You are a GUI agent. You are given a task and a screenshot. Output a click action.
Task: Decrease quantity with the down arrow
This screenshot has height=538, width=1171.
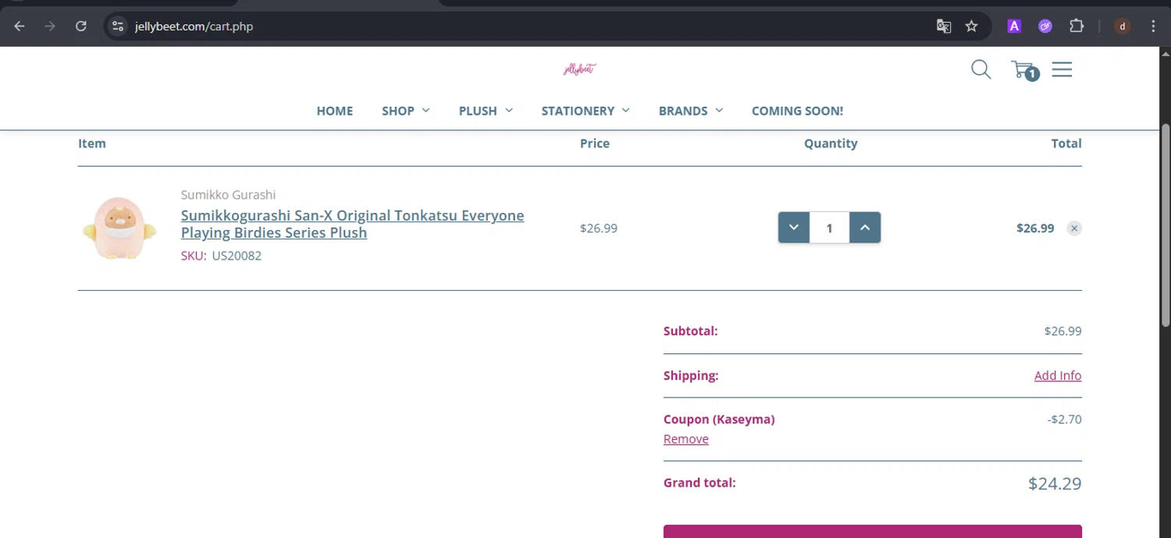tap(794, 228)
